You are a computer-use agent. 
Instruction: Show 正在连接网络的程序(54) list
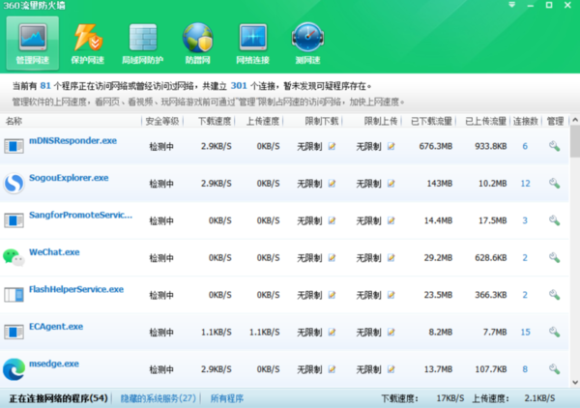point(58,397)
